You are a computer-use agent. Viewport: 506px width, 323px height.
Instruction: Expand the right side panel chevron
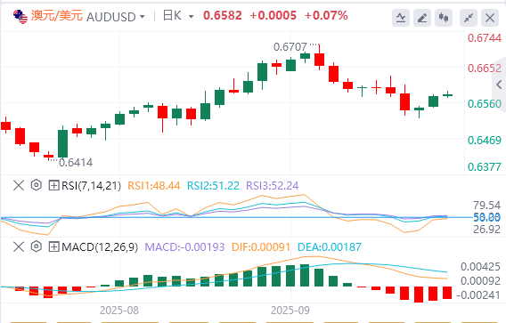[x=499, y=85]
